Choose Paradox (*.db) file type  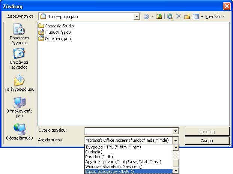tap(129, 157)
